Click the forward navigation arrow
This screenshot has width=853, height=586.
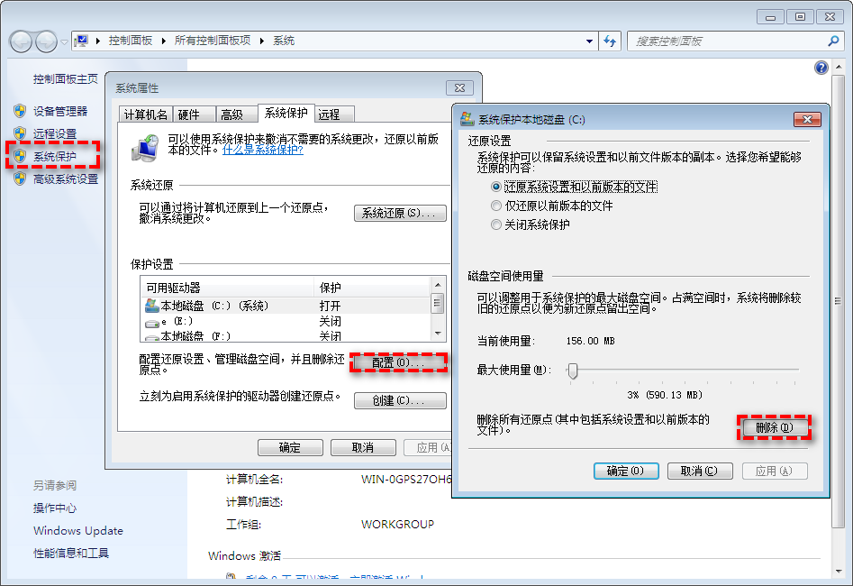46,42
